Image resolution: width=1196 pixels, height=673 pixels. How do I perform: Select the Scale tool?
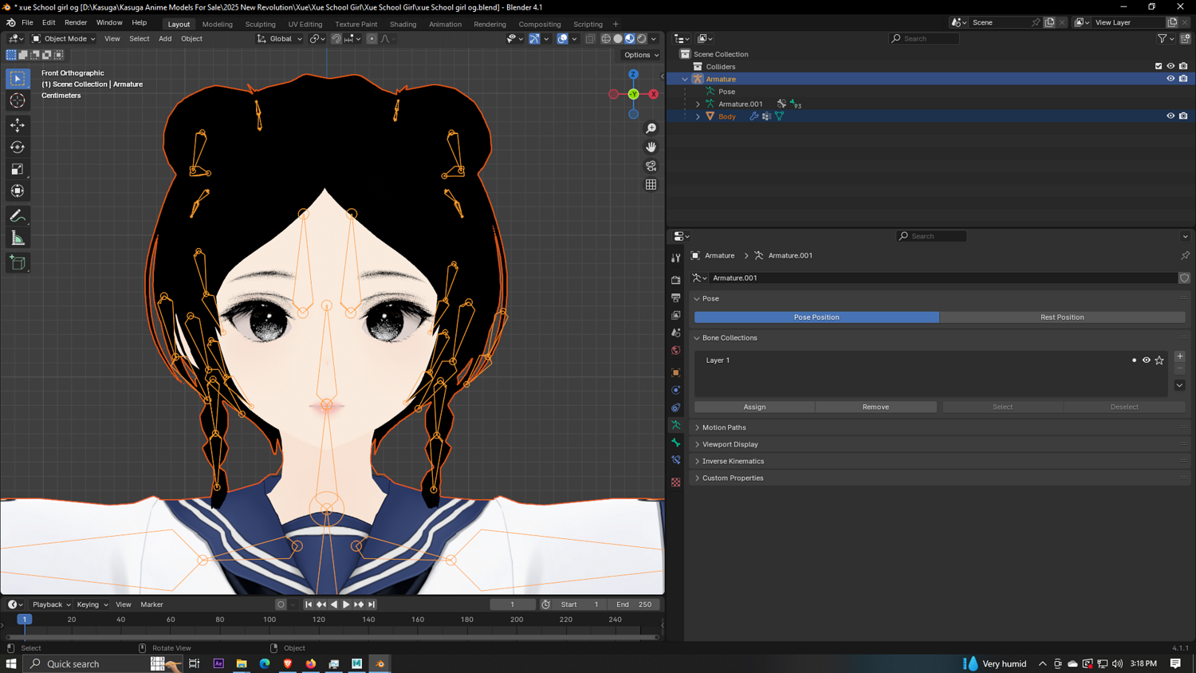(18, 169)
